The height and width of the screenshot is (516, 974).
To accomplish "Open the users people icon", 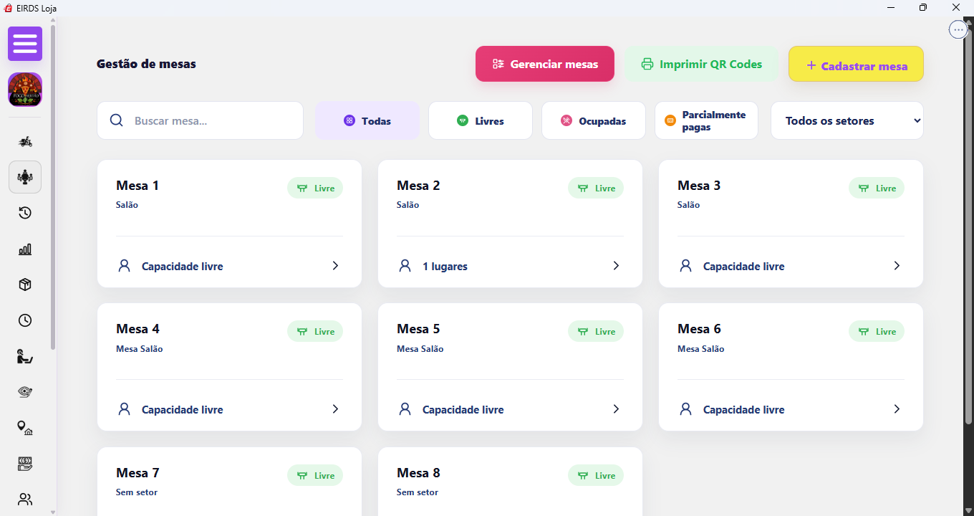I will click(25, 500).
